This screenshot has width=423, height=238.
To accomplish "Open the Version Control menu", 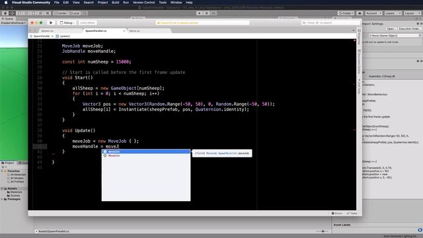I will pos(143,3).
